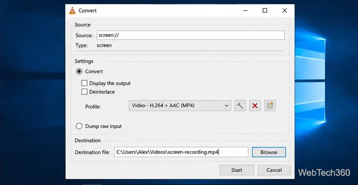Click into the Destination file field
Image resolution: width=358 pixels, height=185 pixels.
point(181,152)
